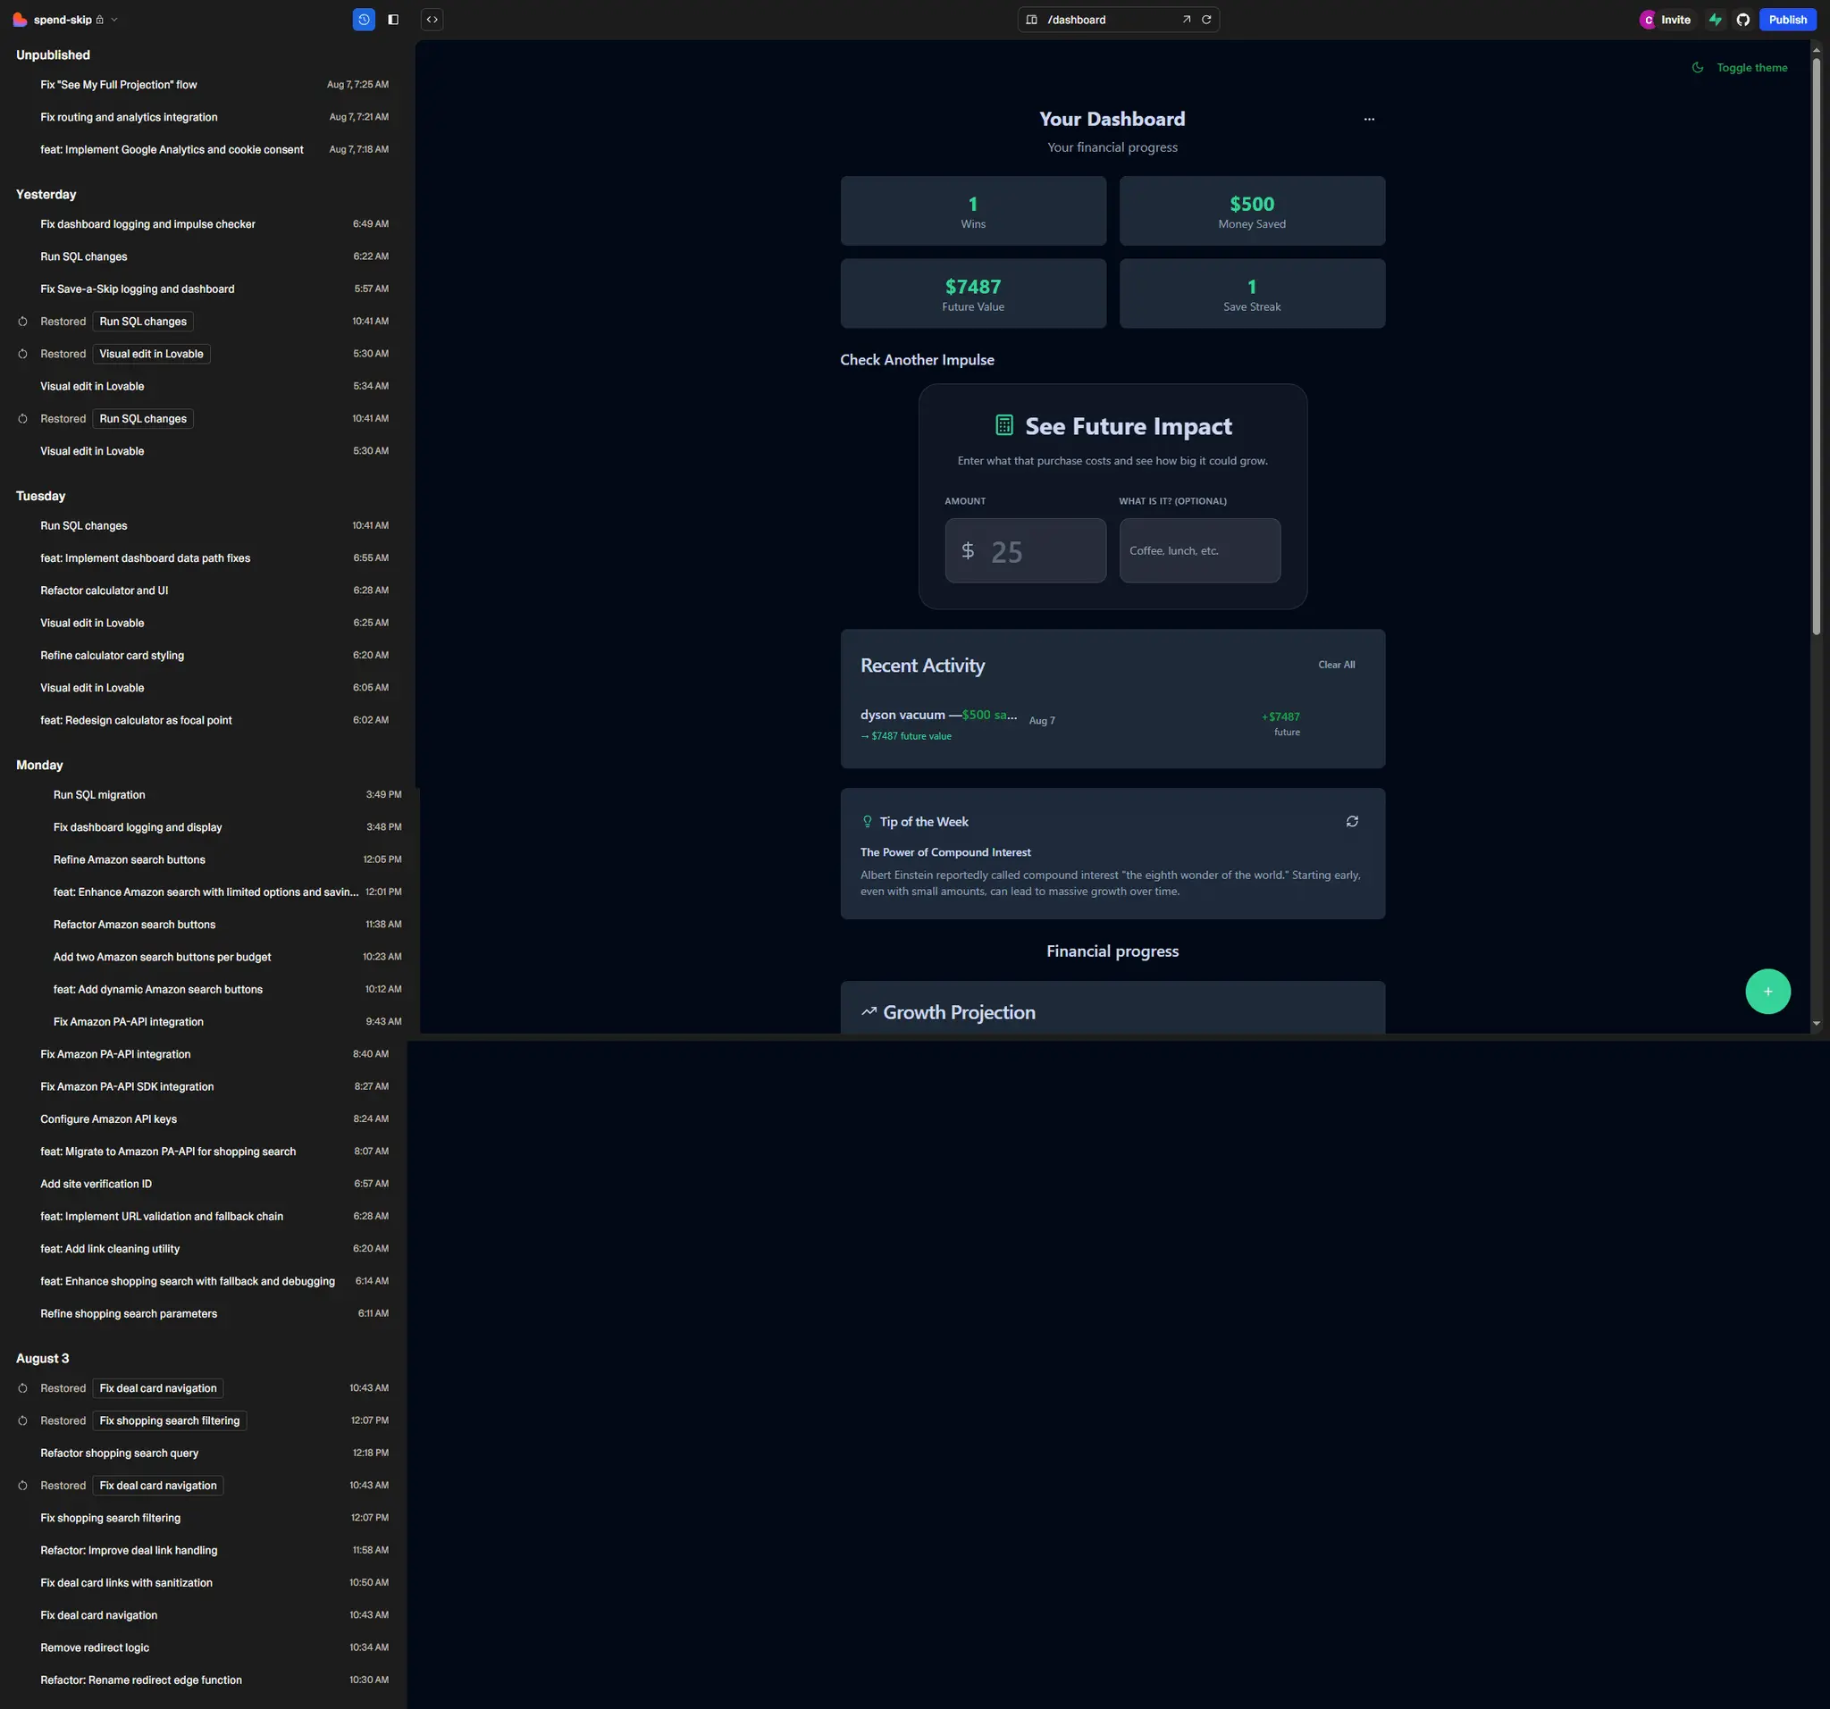Click the 'Visual edit in Lovable' restored tag
Viewport: 1830px width, 1709px height.
point(151,354)
